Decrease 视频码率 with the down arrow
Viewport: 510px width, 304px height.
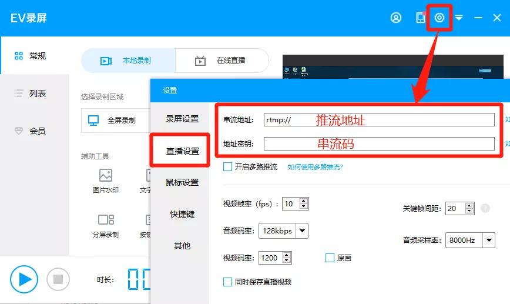click(x=287, y=260)
